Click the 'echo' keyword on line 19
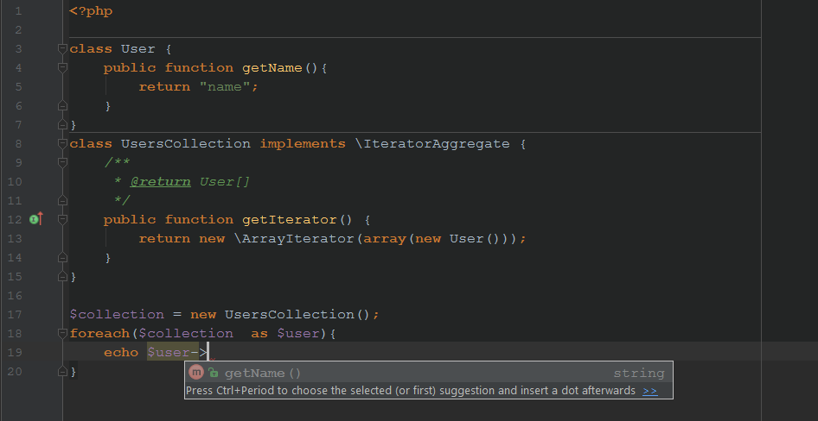This screenshot has width=818, height=421. (121, 352)
